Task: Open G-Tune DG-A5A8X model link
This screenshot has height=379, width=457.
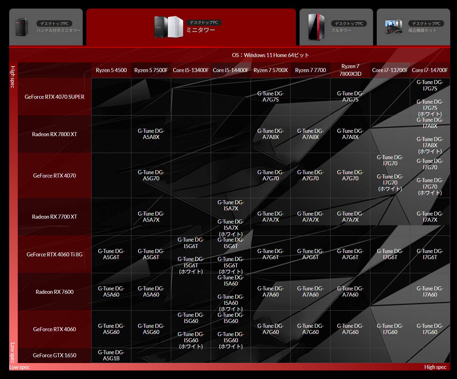Action: (x=151, y=134)
